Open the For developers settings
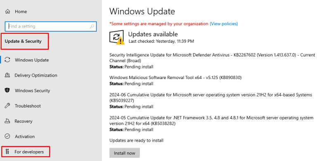Image resolution: width=317 pixels, height=161 pixels. (29, 152)
